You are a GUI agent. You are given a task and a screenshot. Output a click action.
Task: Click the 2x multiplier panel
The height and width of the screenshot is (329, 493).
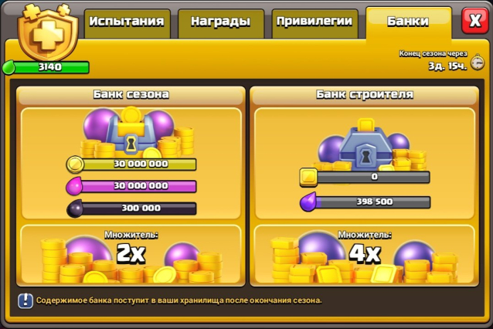pos(131,253)
